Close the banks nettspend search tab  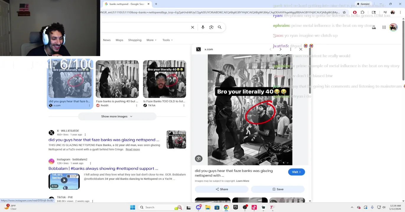[x=148, y=4]
